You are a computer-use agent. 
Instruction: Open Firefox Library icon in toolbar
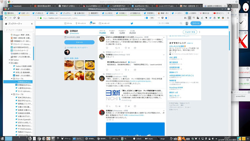[185, 18]
